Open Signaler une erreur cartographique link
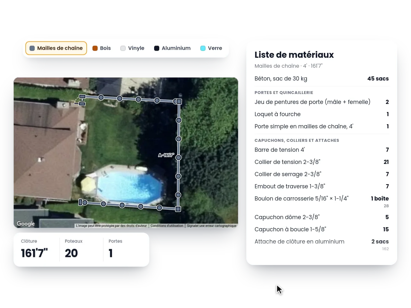Viewport: 411px width, 308px height. [x=212, y=226]
